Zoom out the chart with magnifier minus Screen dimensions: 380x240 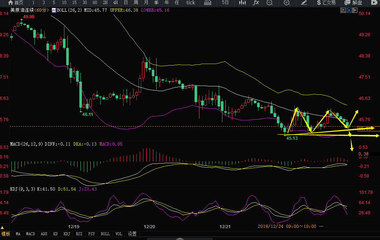[270, 3]
